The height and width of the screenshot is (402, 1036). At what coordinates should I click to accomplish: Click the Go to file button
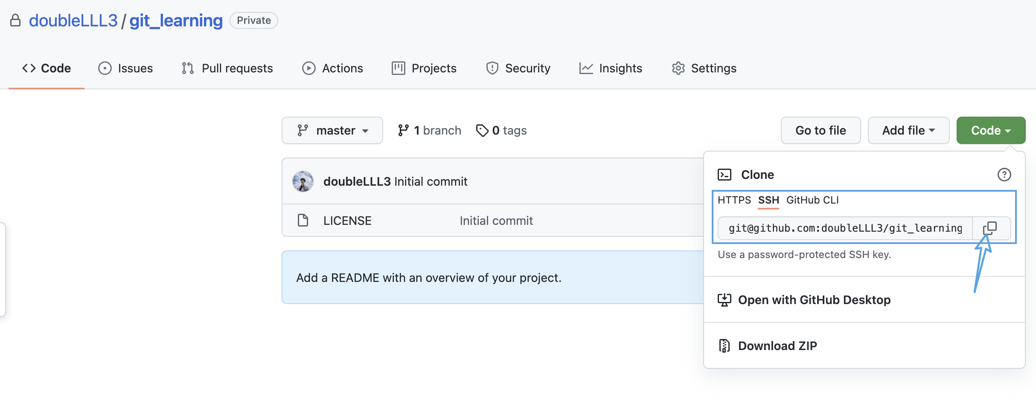pyautogui.click(x=821, y=130)
